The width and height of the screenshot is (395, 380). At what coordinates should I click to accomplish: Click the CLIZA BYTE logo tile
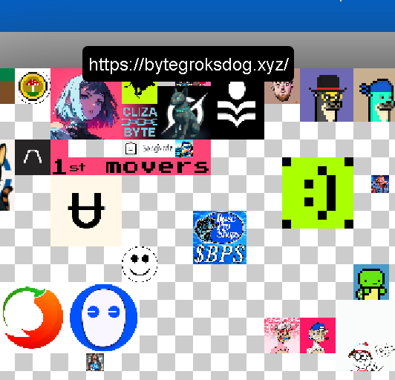click(140, 122)
